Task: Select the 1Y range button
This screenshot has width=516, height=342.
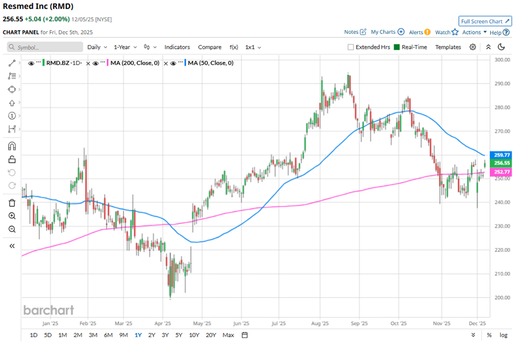Action: coord(138,335)
